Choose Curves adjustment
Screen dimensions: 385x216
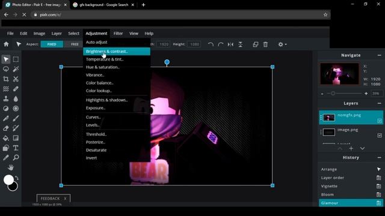(x=117, y=117)
